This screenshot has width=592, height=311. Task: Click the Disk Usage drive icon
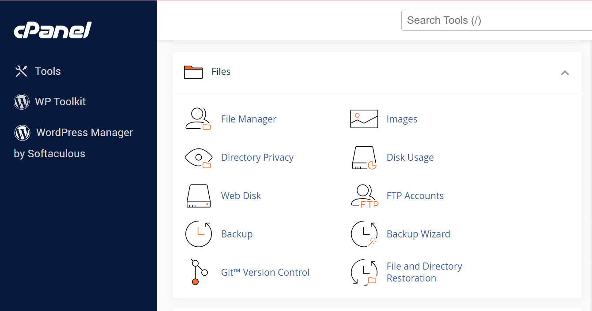pyautogui.click(x=364, y=158)
